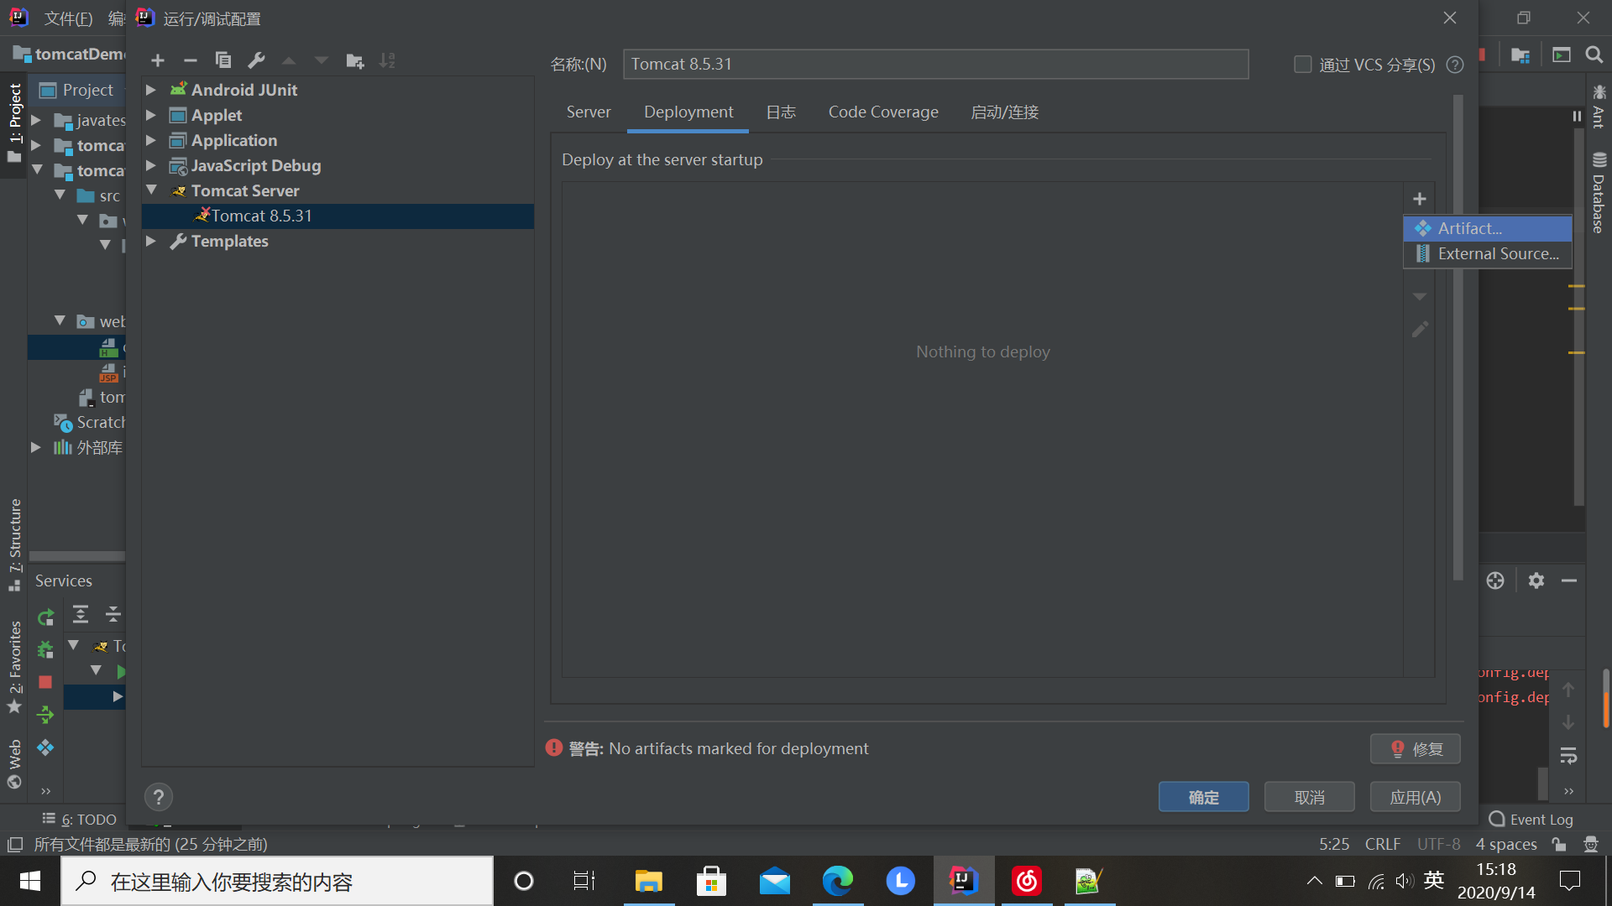Click the edit templates wrench icon
This screenshot has height=906, width=1612.
[256, 60]
